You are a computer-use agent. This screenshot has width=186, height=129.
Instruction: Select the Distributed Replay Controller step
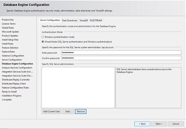click(16, 80)
